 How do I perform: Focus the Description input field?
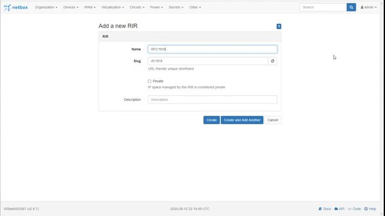pos(212,100)
